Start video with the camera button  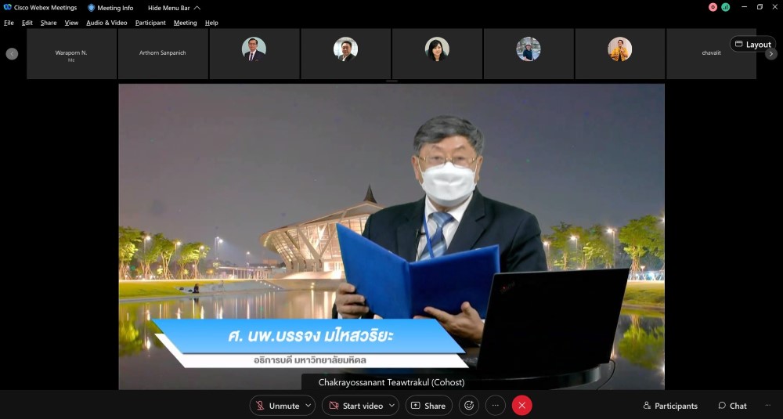355,406
